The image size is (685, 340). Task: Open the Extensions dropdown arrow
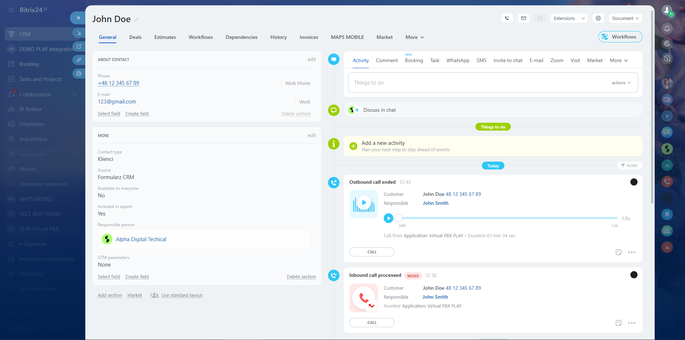[x=583, y=18]
